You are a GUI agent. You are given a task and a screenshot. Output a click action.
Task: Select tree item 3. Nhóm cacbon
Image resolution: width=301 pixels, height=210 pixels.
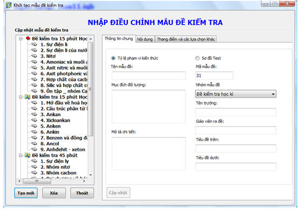coord(58,173)
